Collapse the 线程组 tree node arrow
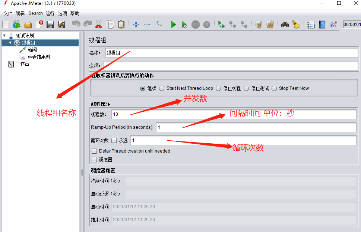The width and height of the screenshot is (361, 232). tap(10, 43)
